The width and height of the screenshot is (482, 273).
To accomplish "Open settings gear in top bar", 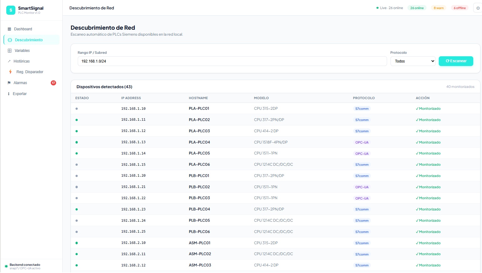I will [x=478, y=8].
